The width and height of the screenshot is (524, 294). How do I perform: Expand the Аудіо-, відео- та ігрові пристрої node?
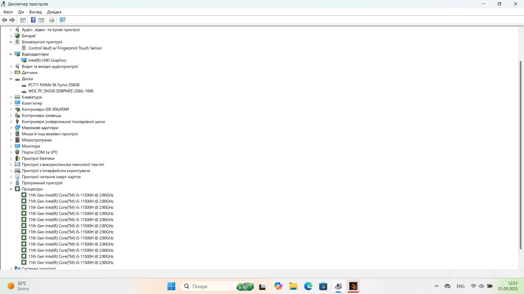coord(11,30)
